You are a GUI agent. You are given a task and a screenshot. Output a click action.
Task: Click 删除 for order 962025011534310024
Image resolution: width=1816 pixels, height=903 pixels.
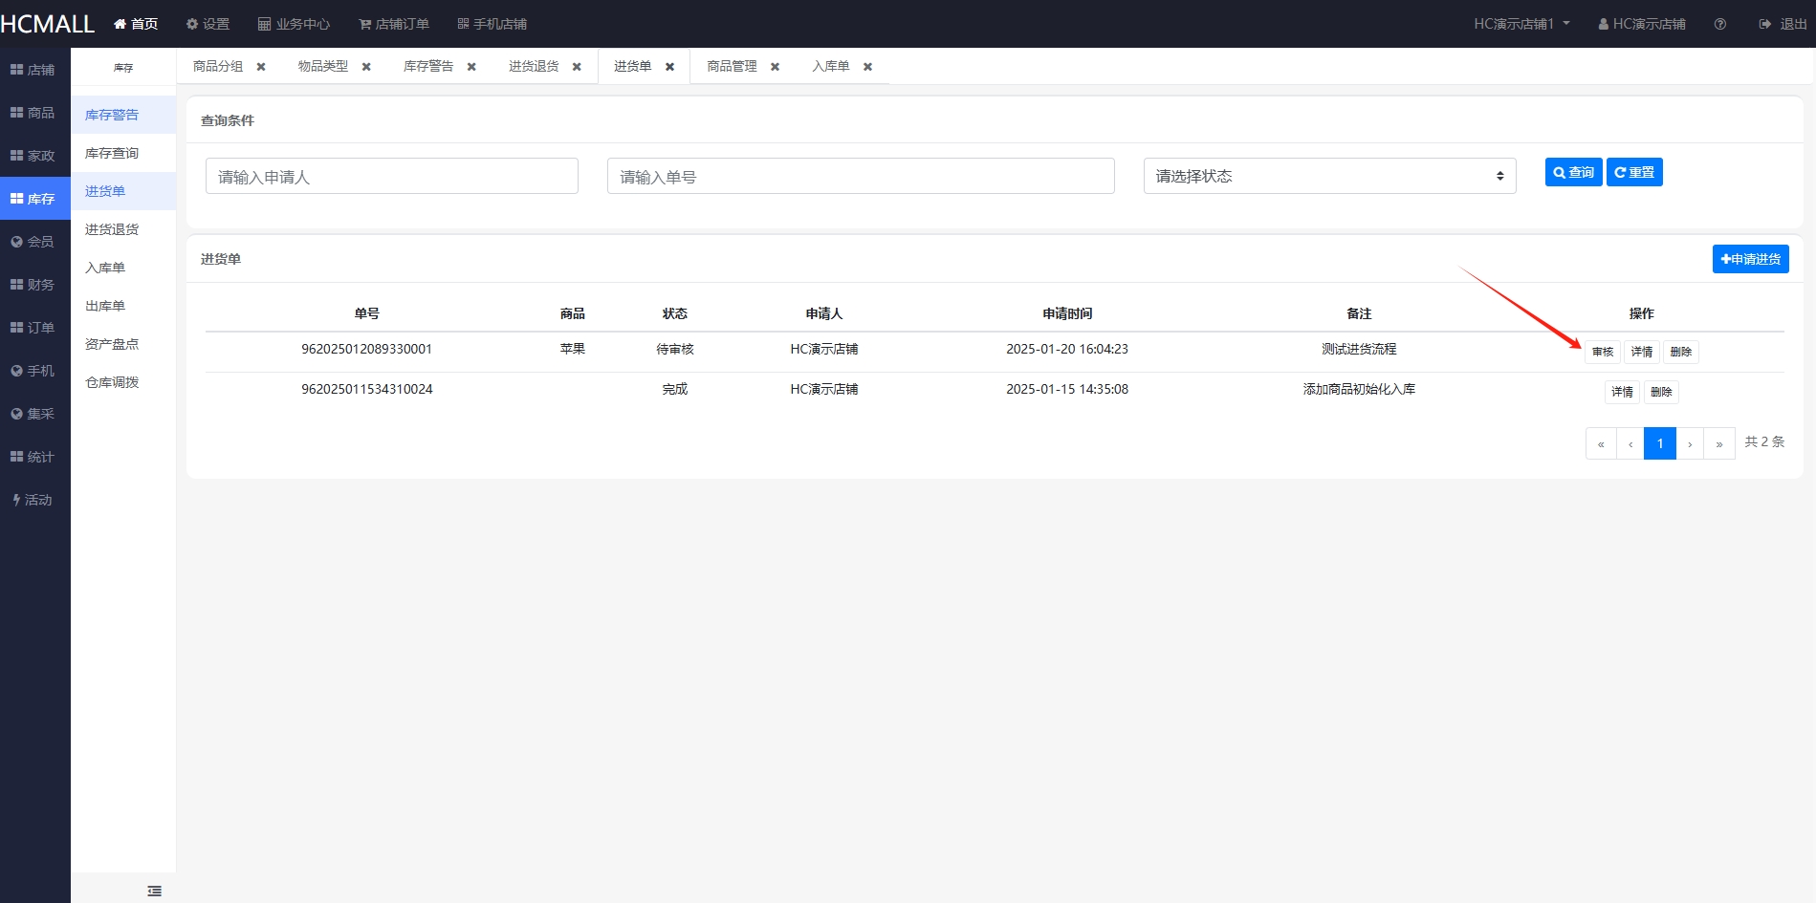1661,392
